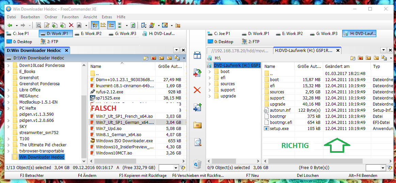This screenshot has width=396, height=183.
Task: Click the notepad toolbar icon
Action: click(165, 25)
